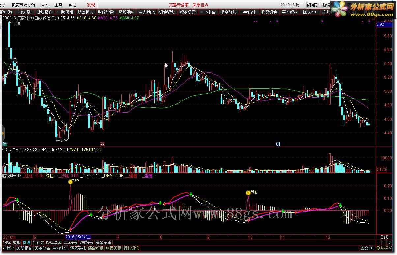Open the 分析 menu

[x=3, y=5]
